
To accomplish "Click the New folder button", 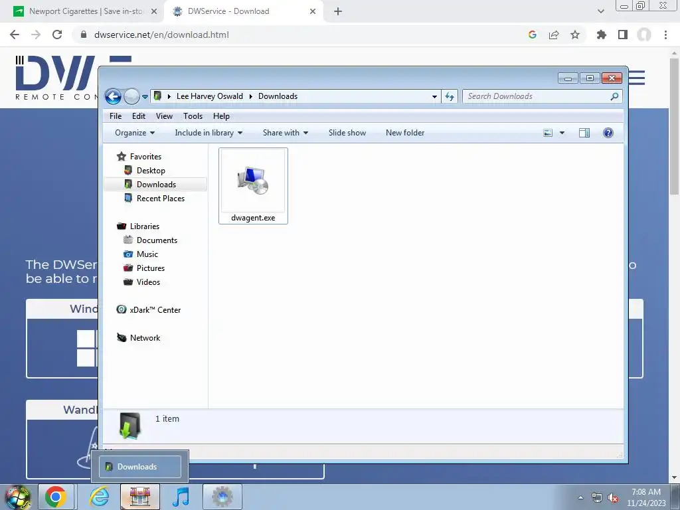I will (405, 133).
